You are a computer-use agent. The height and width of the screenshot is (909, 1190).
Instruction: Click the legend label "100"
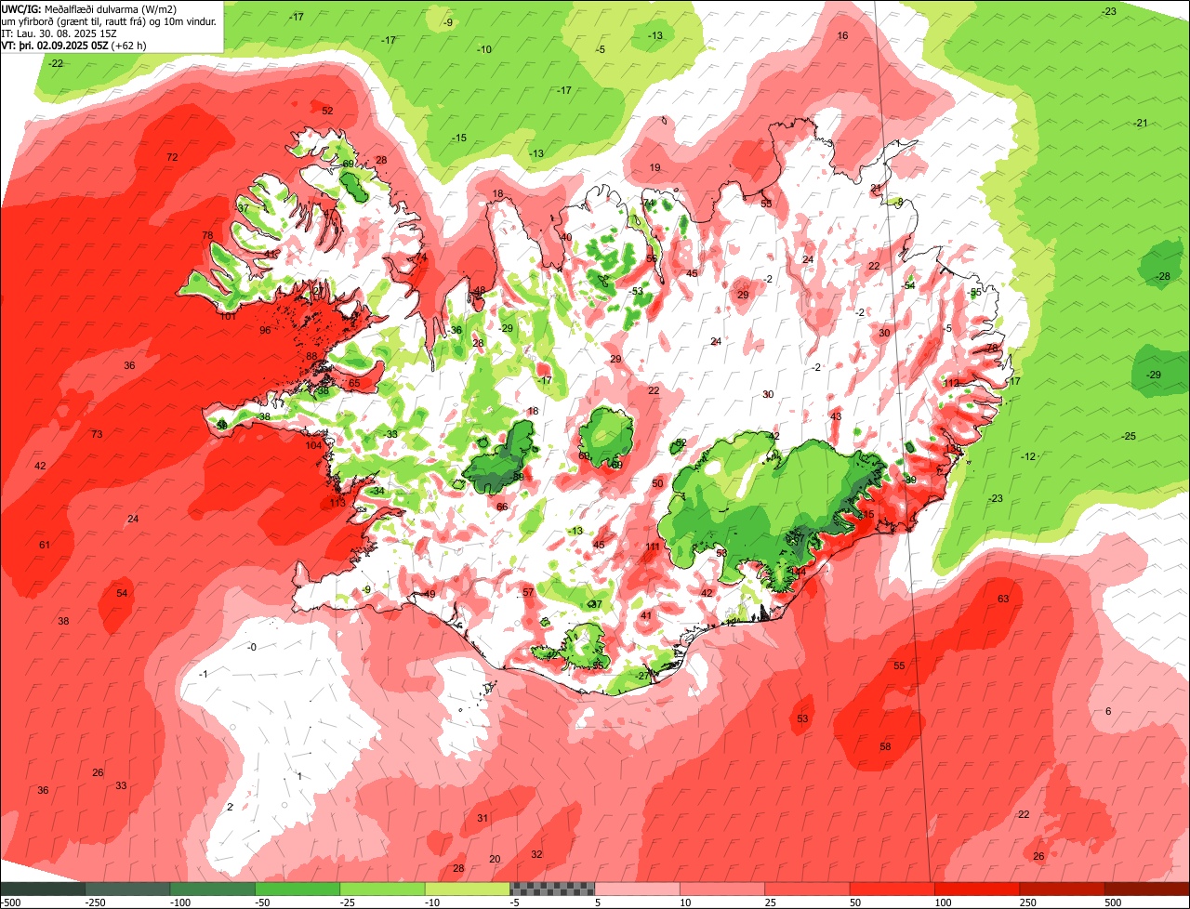pyautogui.click(x=944, y=902)
